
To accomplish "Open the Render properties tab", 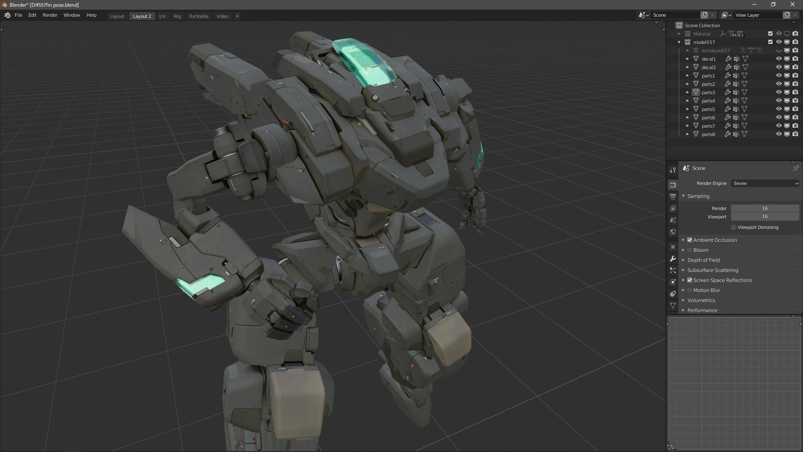I will [673, 185].
